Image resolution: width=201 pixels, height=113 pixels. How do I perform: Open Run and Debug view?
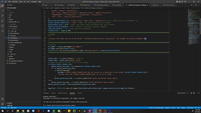pos(3,21)
